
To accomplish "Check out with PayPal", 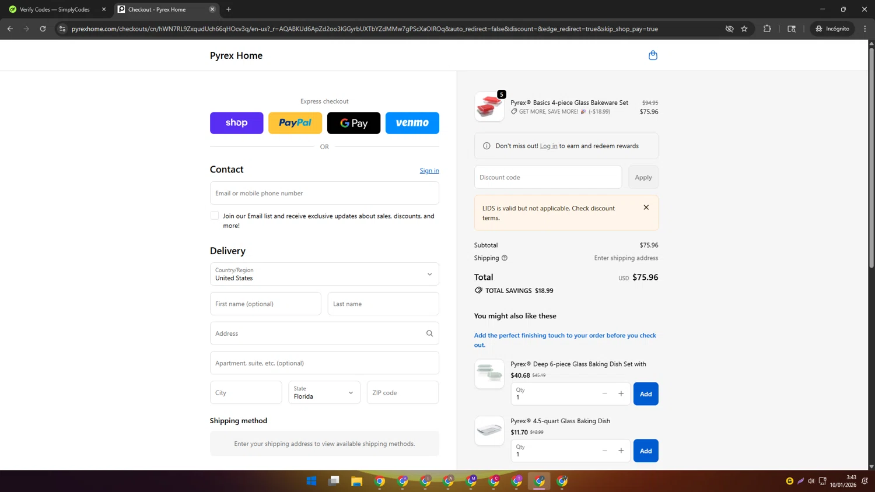I will click(x=295, y=123).
